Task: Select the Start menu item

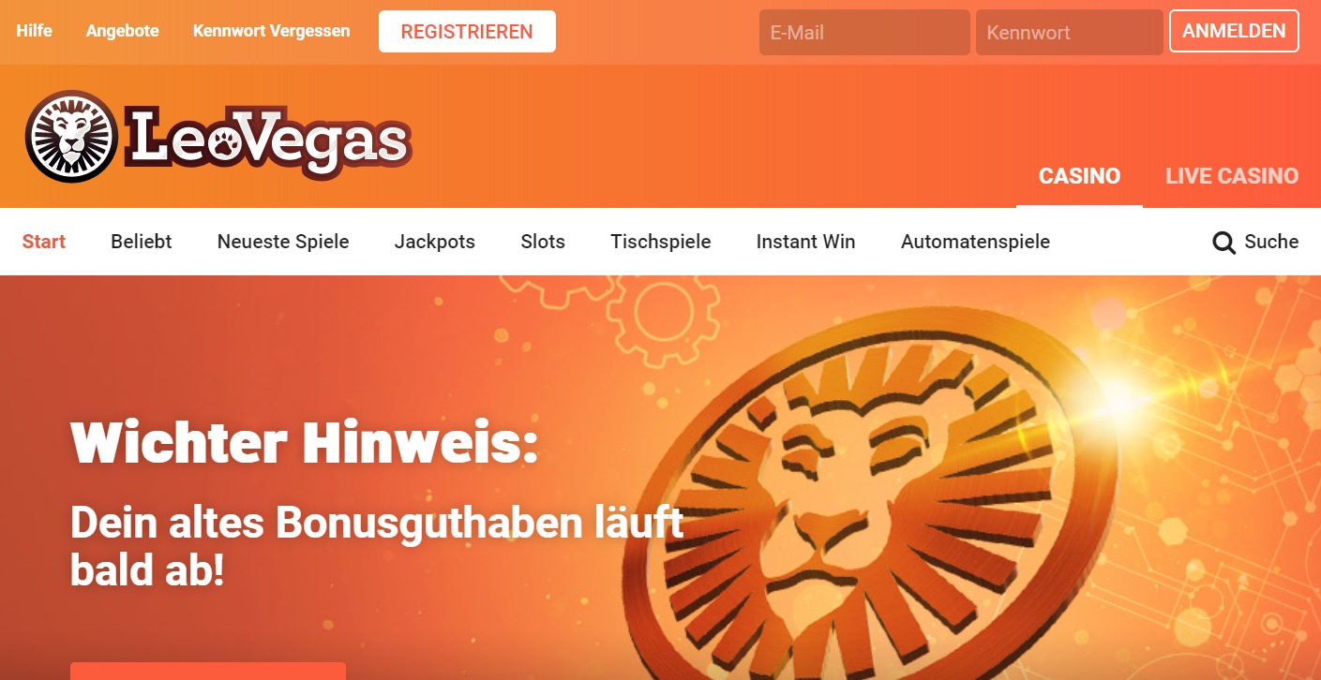Action: 44,242
